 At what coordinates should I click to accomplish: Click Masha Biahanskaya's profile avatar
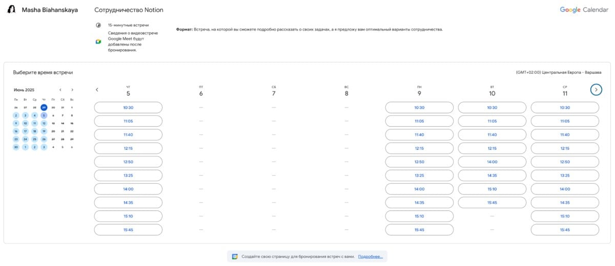click(11, 10)
